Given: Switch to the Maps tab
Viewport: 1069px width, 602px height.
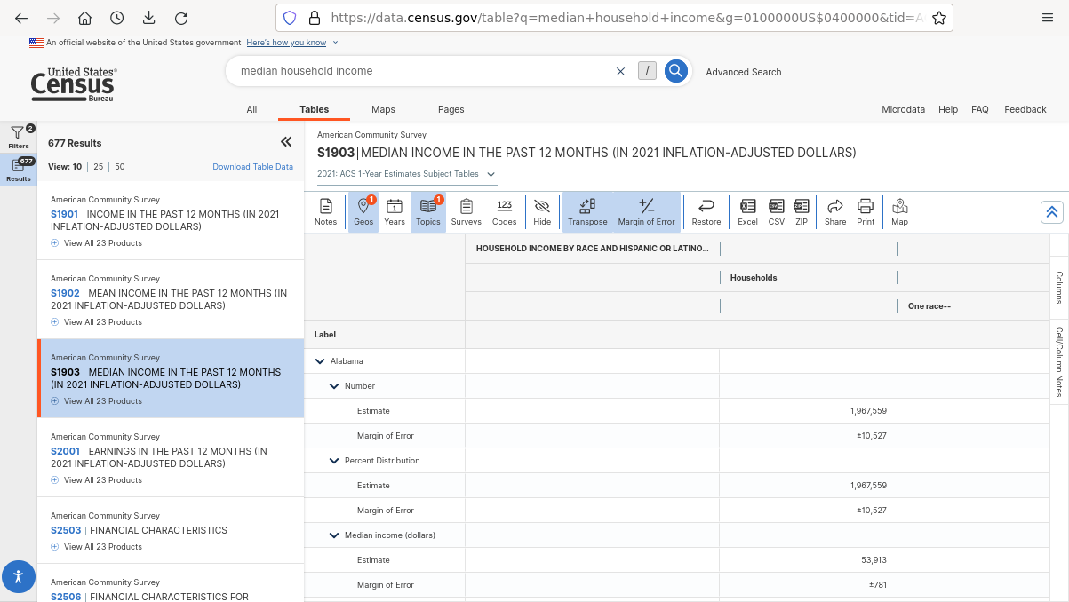Looking at the screenshot, I should click(383, 109).
